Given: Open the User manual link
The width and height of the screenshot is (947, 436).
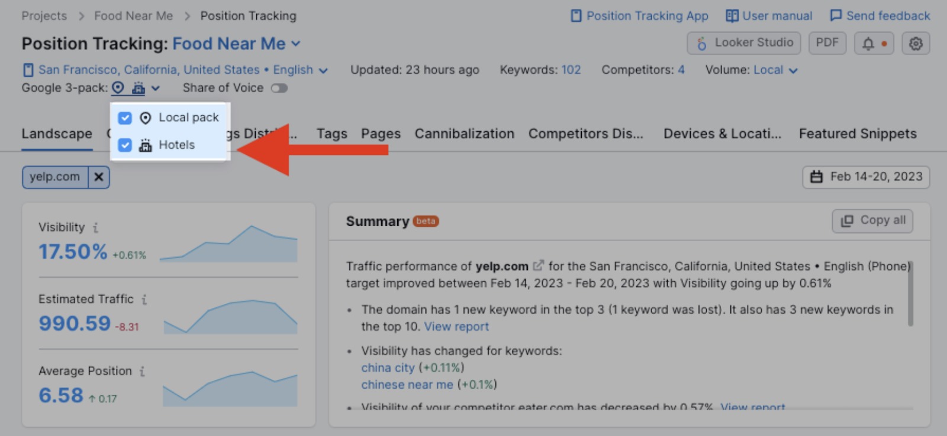Looking at the screenshot, I should pyautogui.click(x=769, y=16).
